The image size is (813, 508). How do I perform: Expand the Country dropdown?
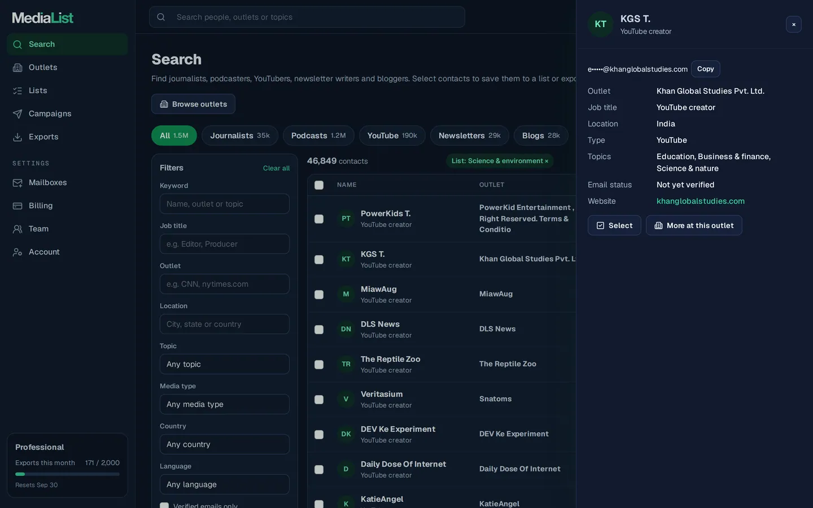click(x=225, y=444)
